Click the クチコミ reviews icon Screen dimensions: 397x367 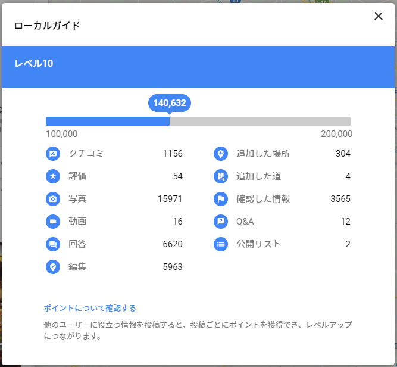coord(53,154)
